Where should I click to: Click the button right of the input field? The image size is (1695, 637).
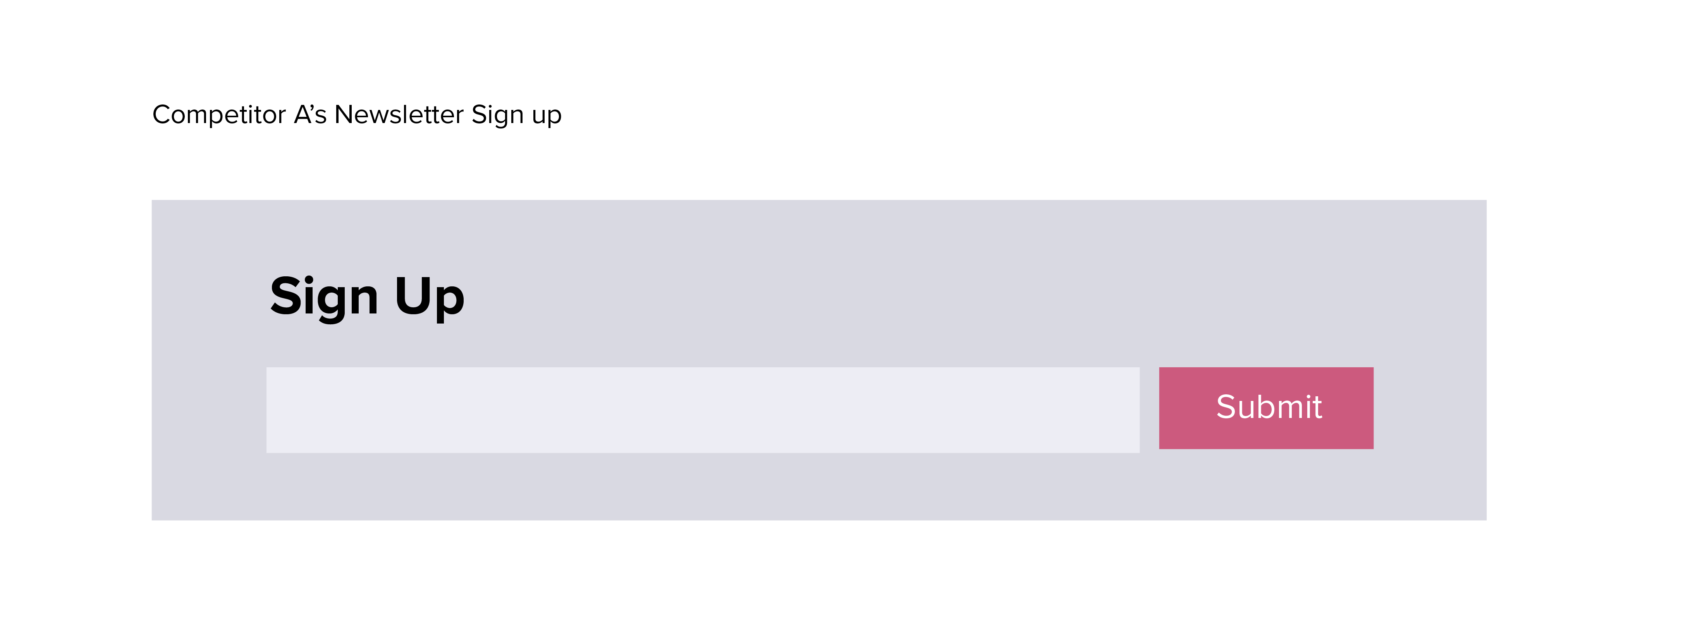(1266, 408)
